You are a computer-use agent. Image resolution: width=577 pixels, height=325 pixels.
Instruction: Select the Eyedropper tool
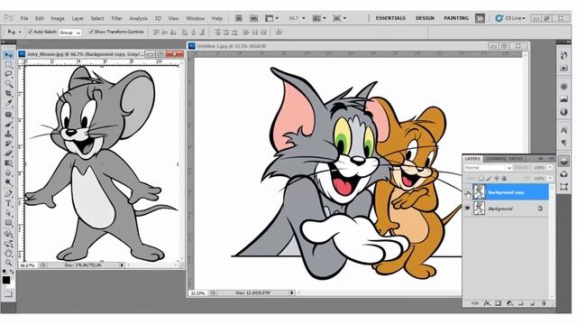click(x=8, y=104)
